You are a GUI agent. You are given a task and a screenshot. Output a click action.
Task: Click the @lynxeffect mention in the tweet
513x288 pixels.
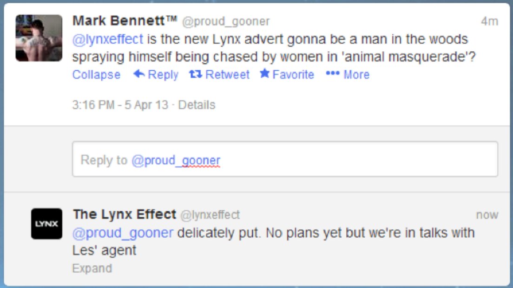click(x=107, y=39)
